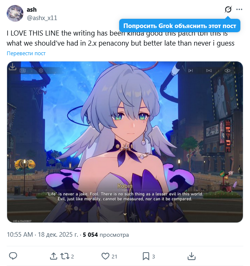The height and width of the screenshot is (266, 250).
Task: Open the three-dot more options menu
Action: [x=239, y=9]
